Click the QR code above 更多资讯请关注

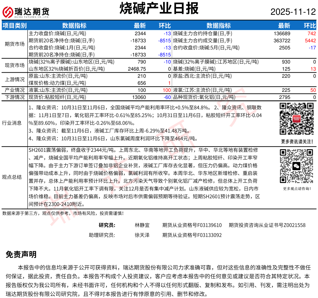pyautogui.click(x=296, y=119)
